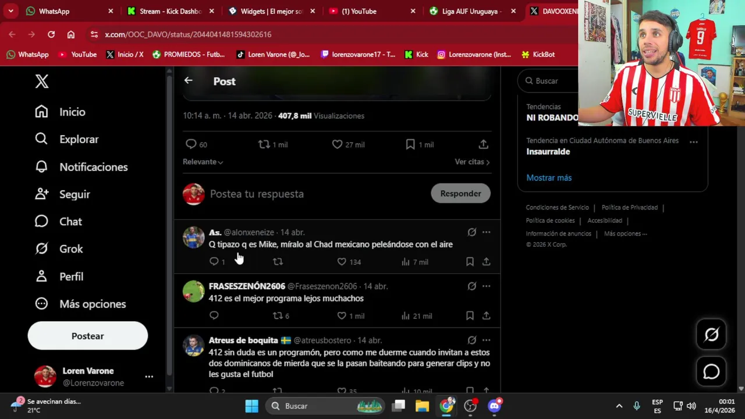Like the main post with 27 mil
This screenshot has height=419, width=745.
click(348, 144)
